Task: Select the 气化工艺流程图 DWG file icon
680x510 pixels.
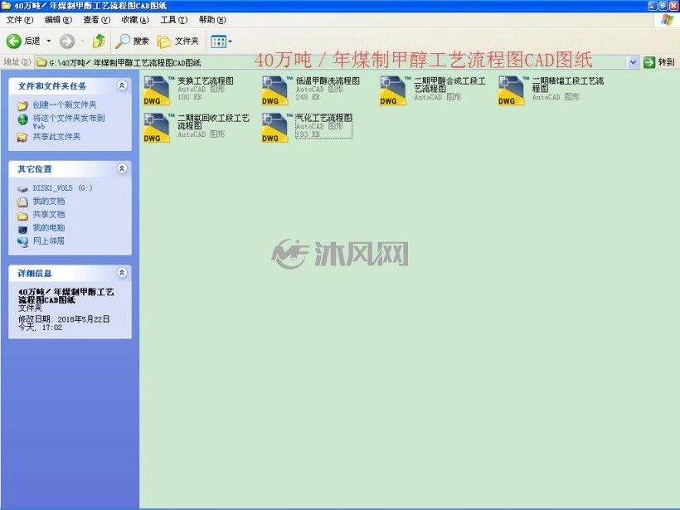Action: pos(274,128)
